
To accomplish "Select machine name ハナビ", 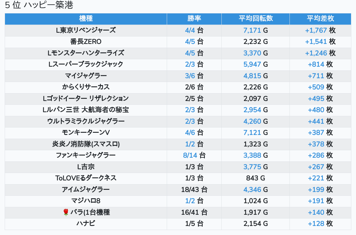I will click(86, 224).
